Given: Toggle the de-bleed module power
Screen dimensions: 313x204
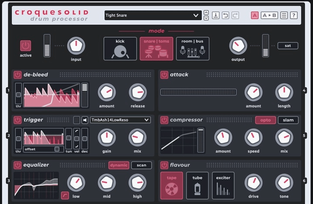Looking at the screenshot, I should [x=17, y=75].
